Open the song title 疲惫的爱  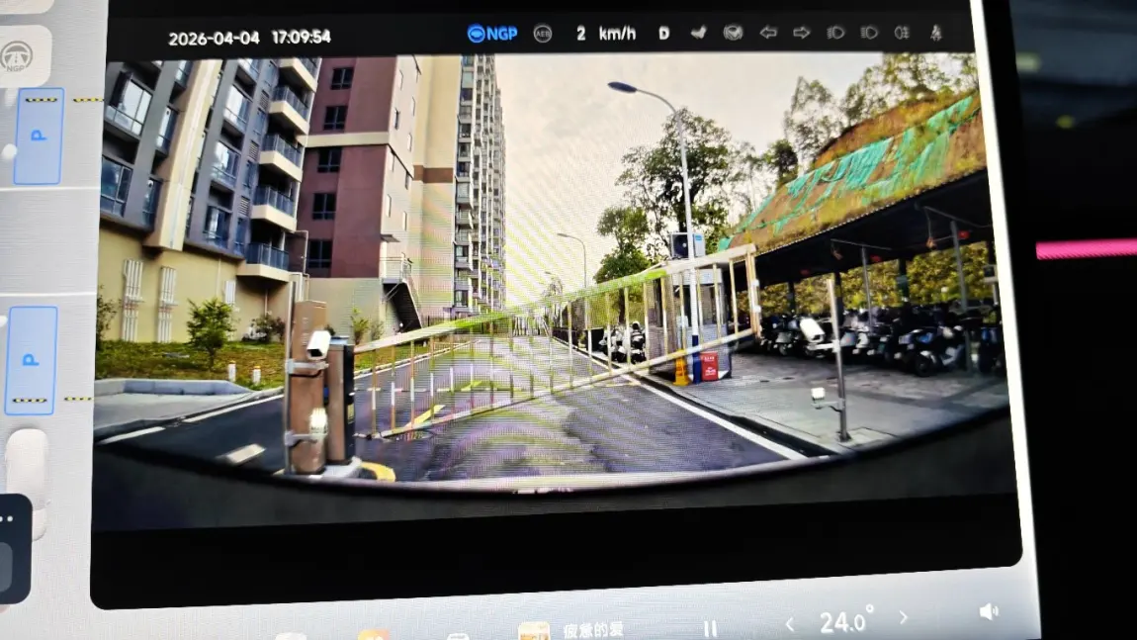593,630
